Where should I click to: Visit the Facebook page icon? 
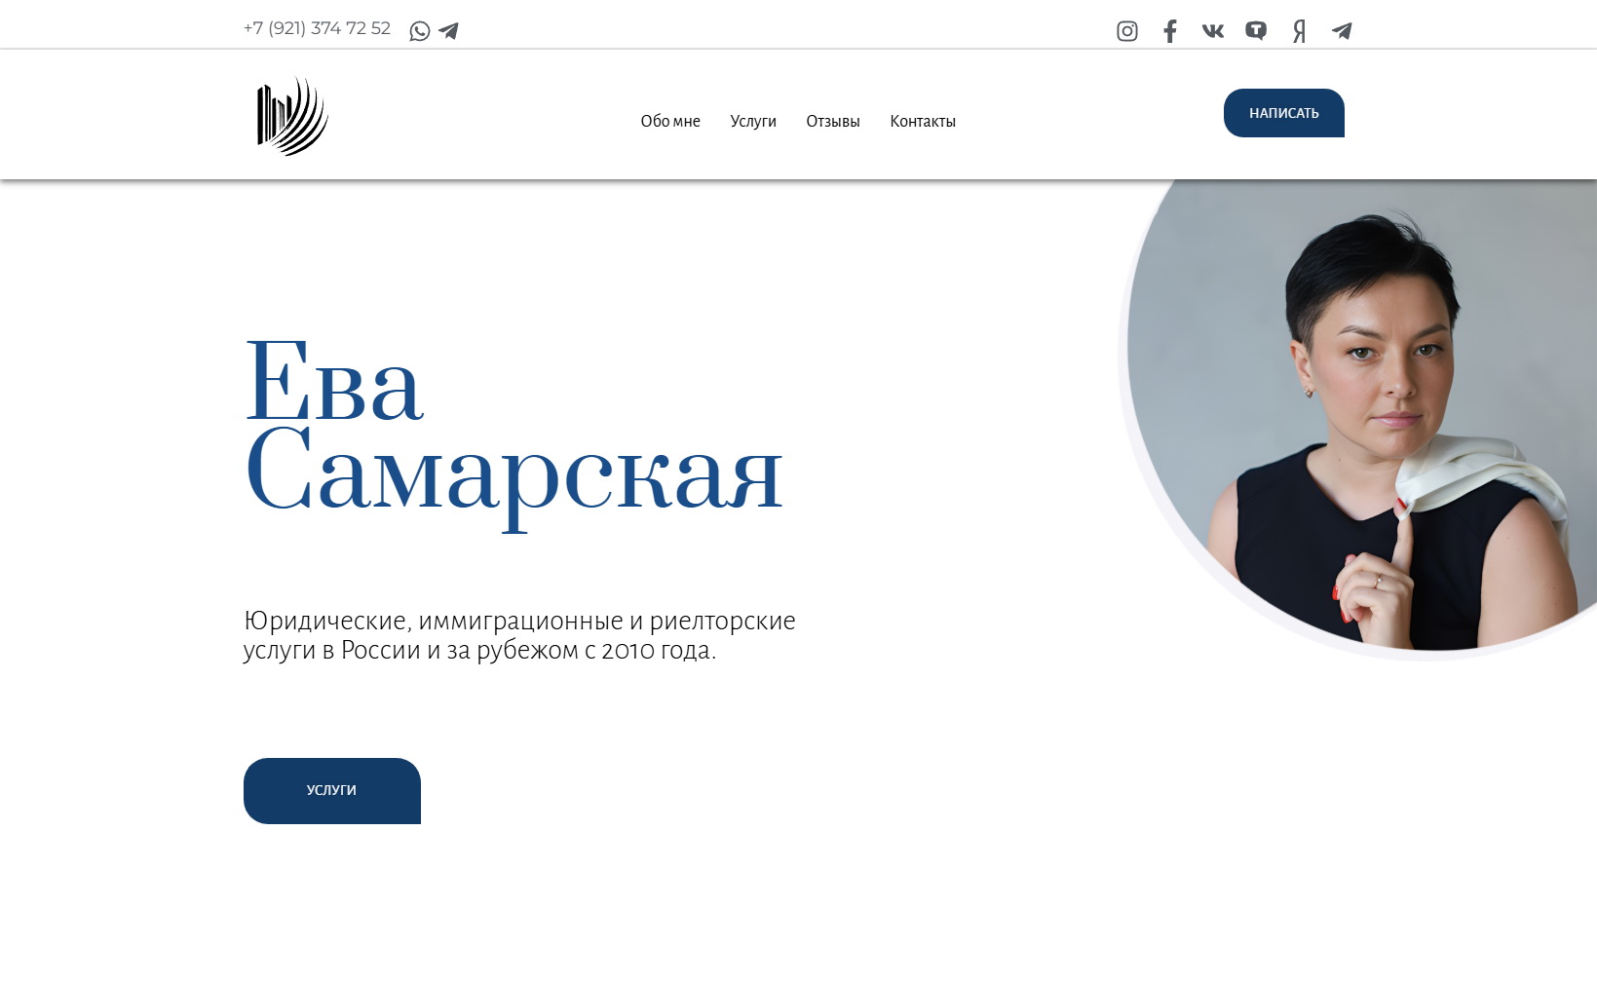tap(1169, 31)
